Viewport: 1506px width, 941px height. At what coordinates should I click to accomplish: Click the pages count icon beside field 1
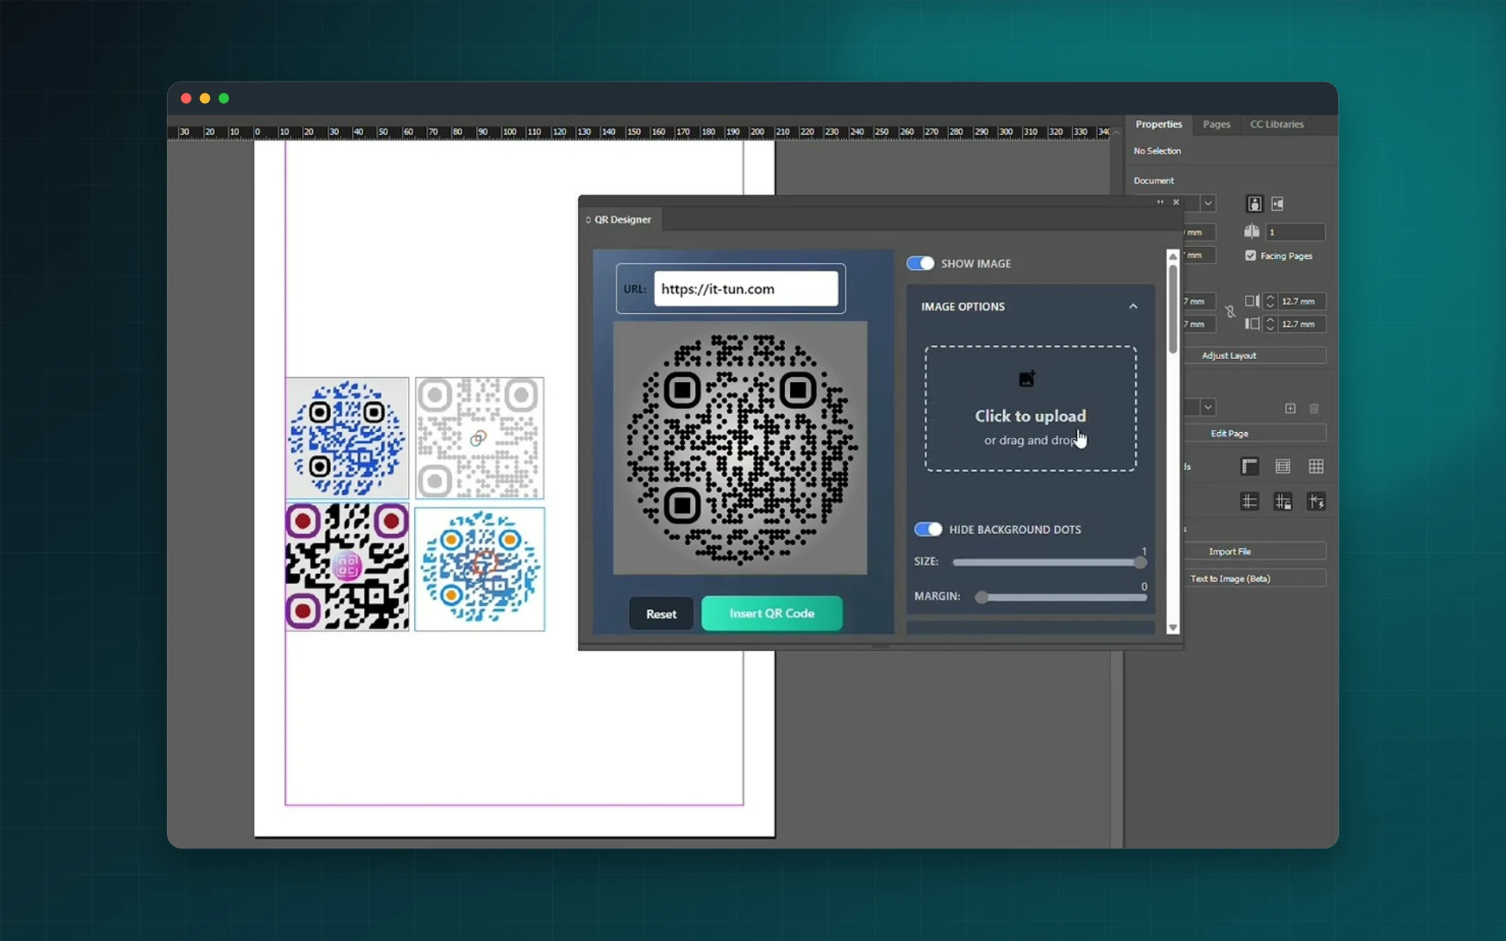click(x=1252, y=231)
